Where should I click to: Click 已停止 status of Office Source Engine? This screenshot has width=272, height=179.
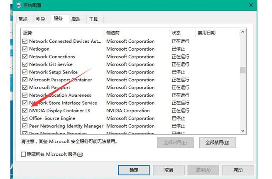click(x=178, y=118)
